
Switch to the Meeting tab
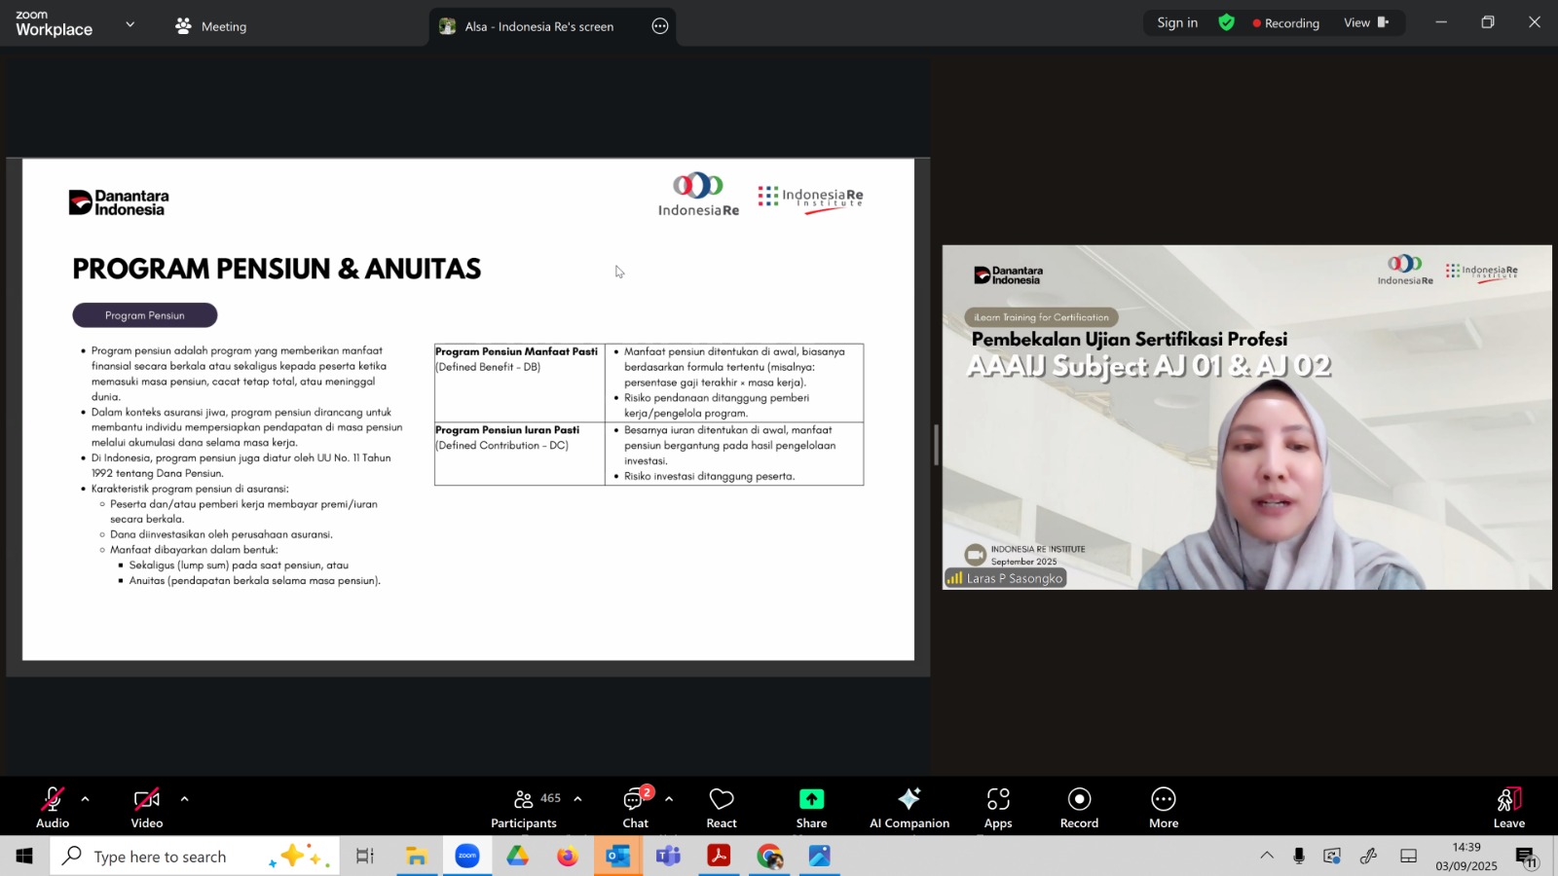coord(211,26)
